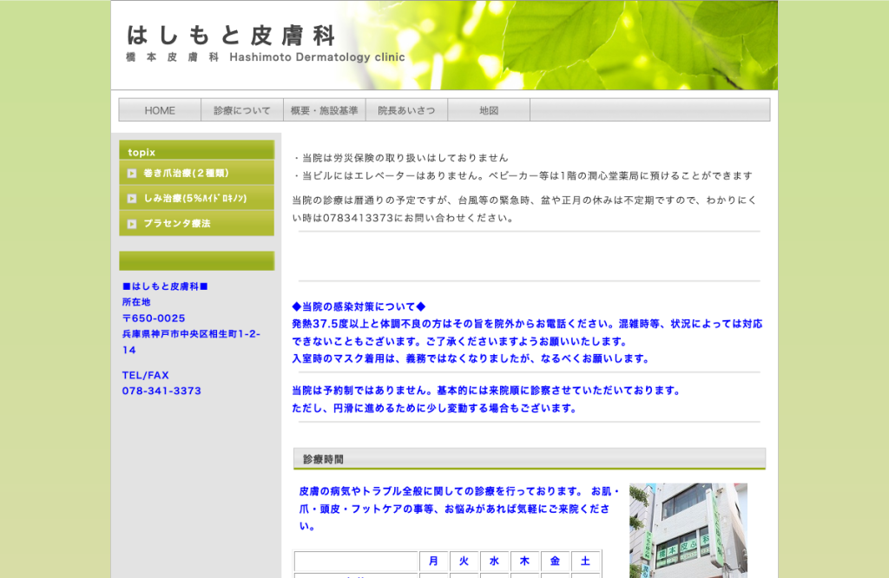Image resolution: width=889 pixels, height=578 pixels.
Task: Click the 当院は労災保険 notice line
Action: click(401, 158)
